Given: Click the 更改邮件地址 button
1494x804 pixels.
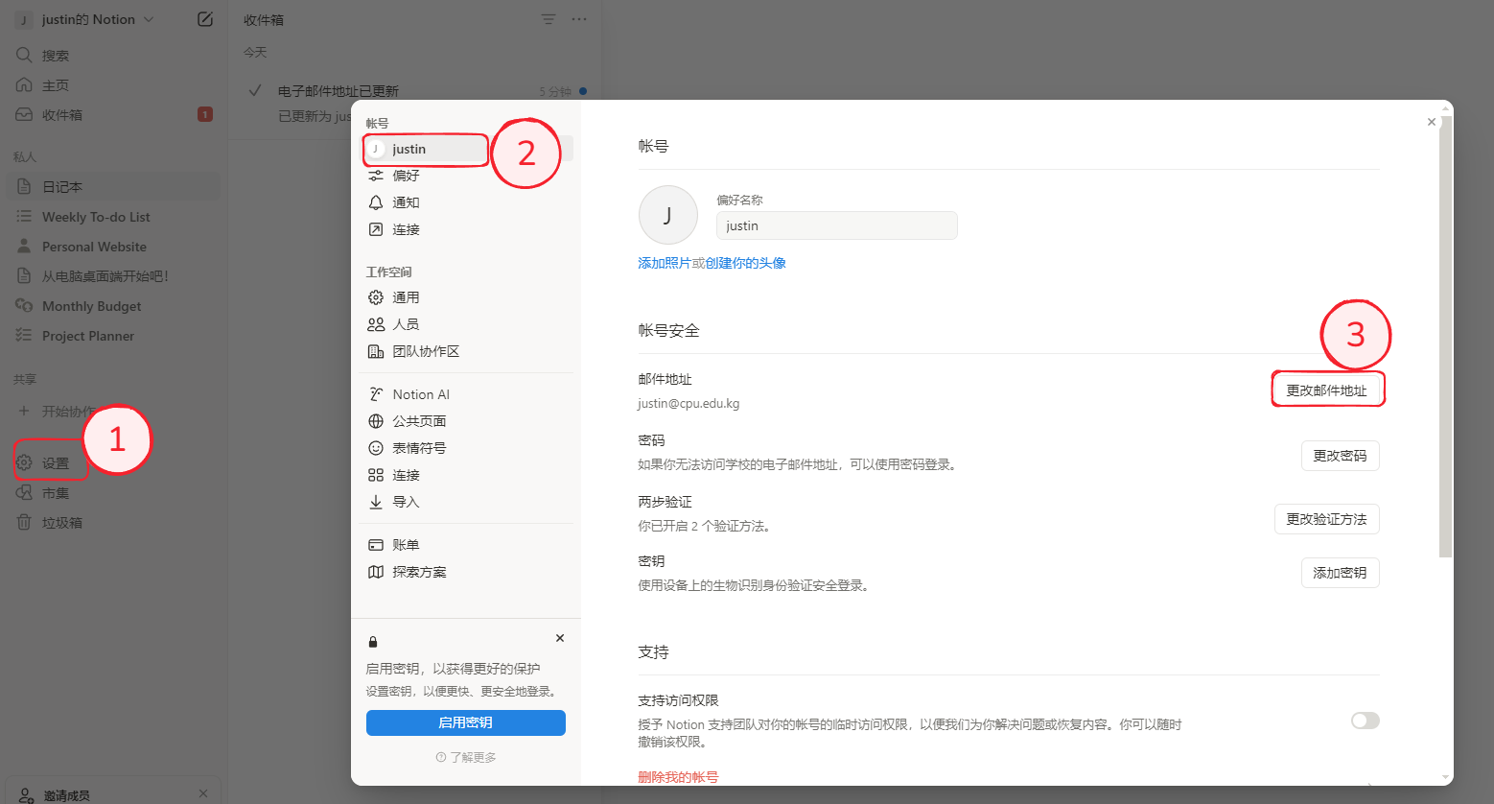Looking at the screenshot, I should 1327,390.
